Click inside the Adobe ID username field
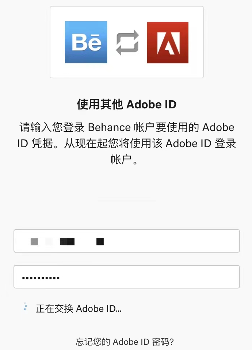 [x=127, y=241]
